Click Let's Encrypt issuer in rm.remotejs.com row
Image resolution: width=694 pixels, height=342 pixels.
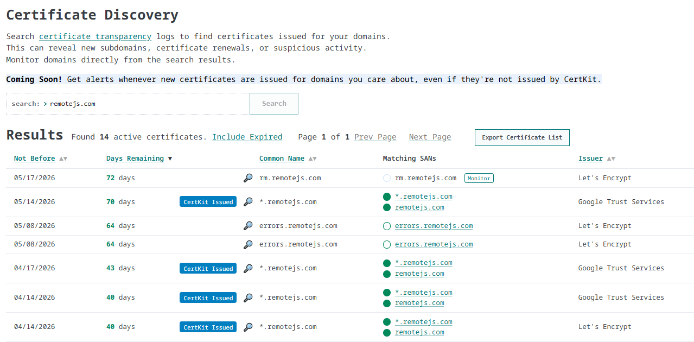click(x=605, y=178)
